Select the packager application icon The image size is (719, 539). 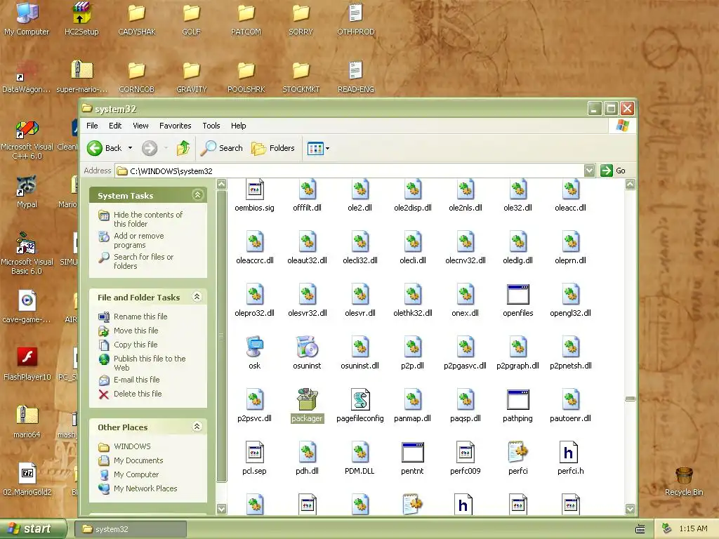pos(307,399)
